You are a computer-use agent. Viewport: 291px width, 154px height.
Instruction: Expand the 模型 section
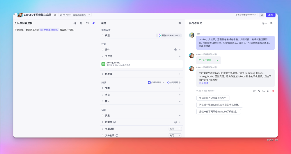point(103,35)
